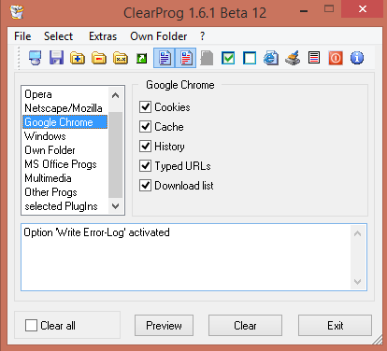Click the cleaning brush toolbar icon
This screenshot has width=387, height=351.
pyautogui.click(x=293, y=58)
